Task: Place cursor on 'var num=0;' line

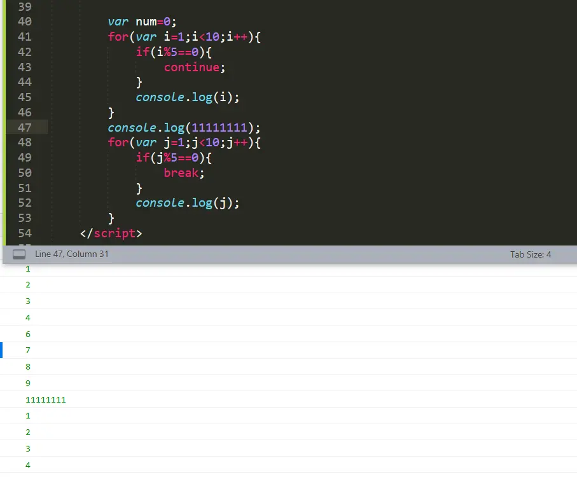Action: point(142,22)
